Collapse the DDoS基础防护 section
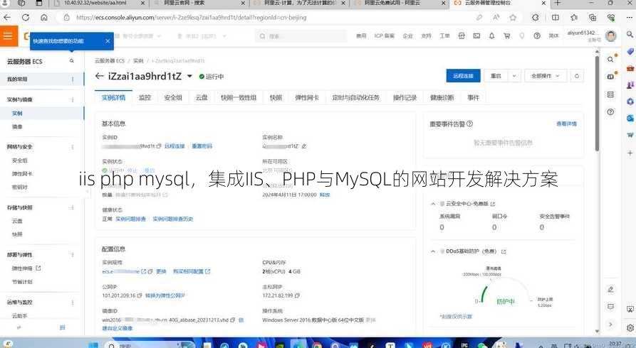 pos(433,251)
